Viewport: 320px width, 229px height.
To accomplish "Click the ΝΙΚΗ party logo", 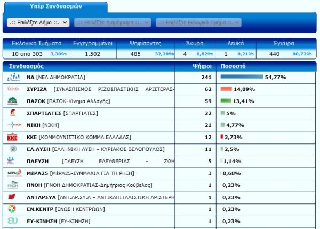I will (14, 125).
